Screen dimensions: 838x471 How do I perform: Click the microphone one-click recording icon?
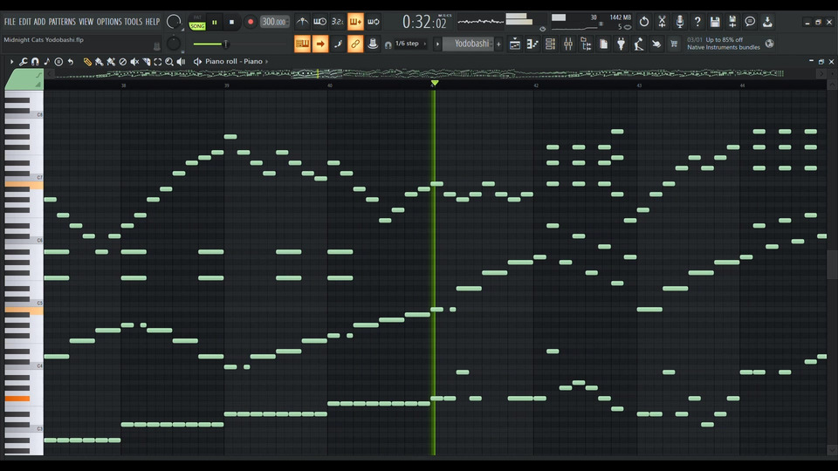click(x=679, y=22)
